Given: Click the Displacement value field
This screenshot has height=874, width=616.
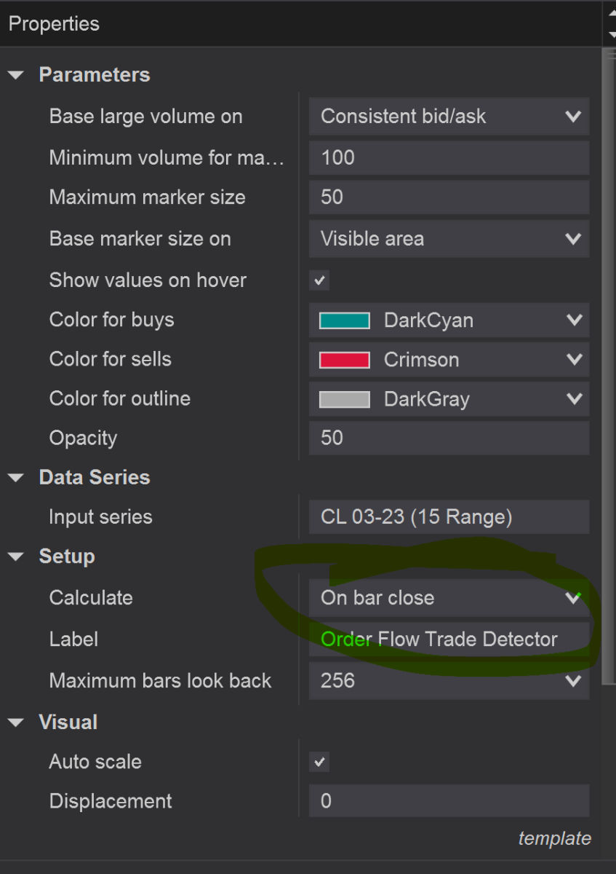Looking at the screenshot, I should pyautogui.click(x=449, y=801).
